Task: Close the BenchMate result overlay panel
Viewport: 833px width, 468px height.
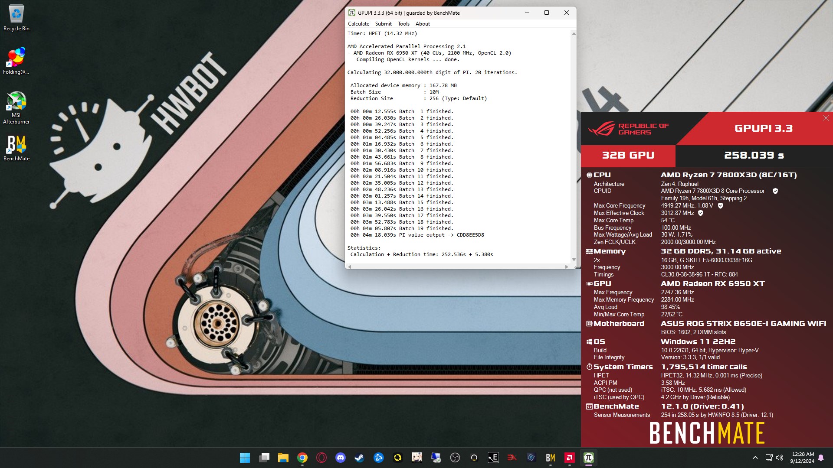Action: tap(826, 118)
